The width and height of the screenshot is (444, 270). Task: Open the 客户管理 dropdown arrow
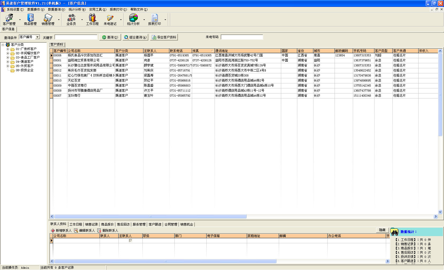point(20,20)
